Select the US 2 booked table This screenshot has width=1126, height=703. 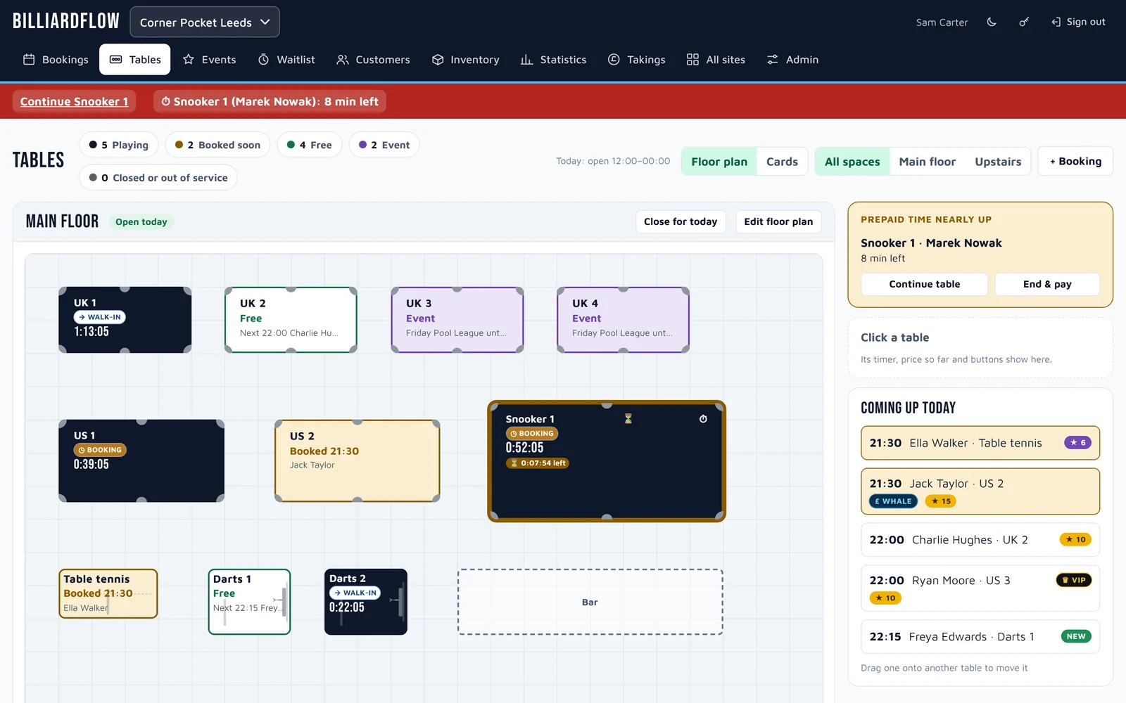(358, 461)
